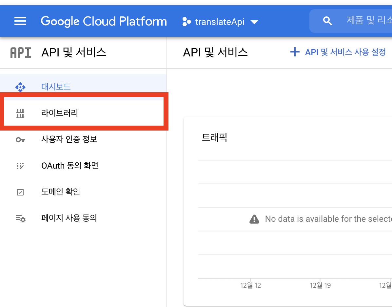Open OAuth 동의 화면 menu item

point(83,166)
